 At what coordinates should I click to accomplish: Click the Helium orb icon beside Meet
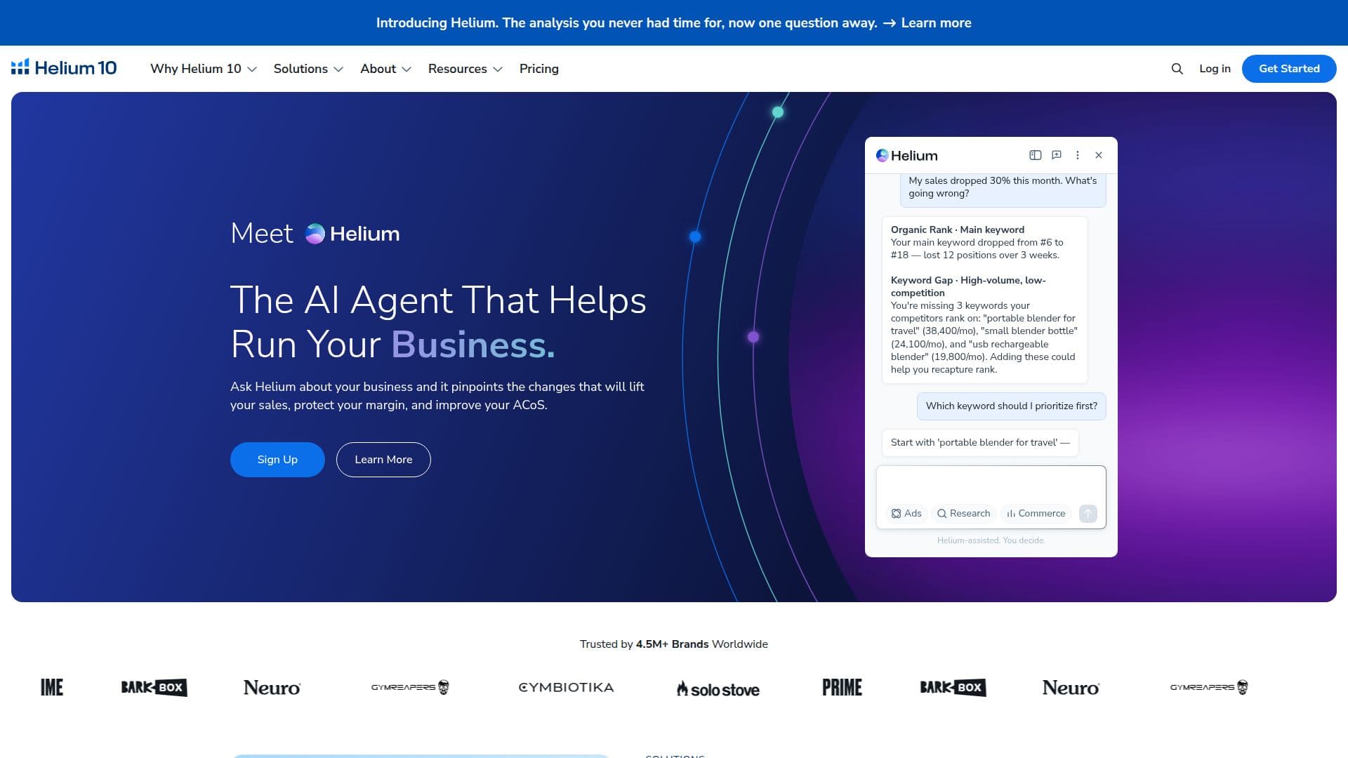point(315,234)
